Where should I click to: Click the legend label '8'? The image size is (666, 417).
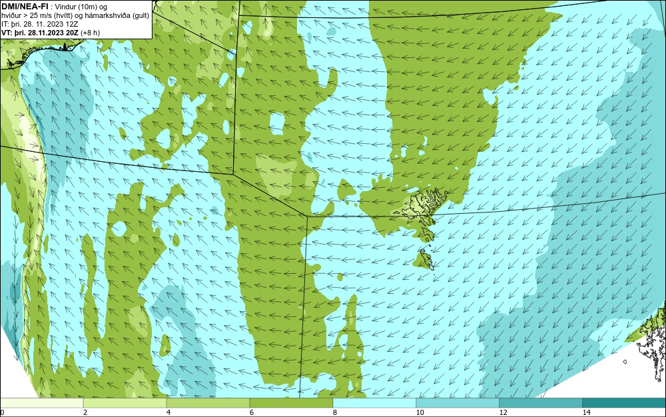(x=335, y=412)
